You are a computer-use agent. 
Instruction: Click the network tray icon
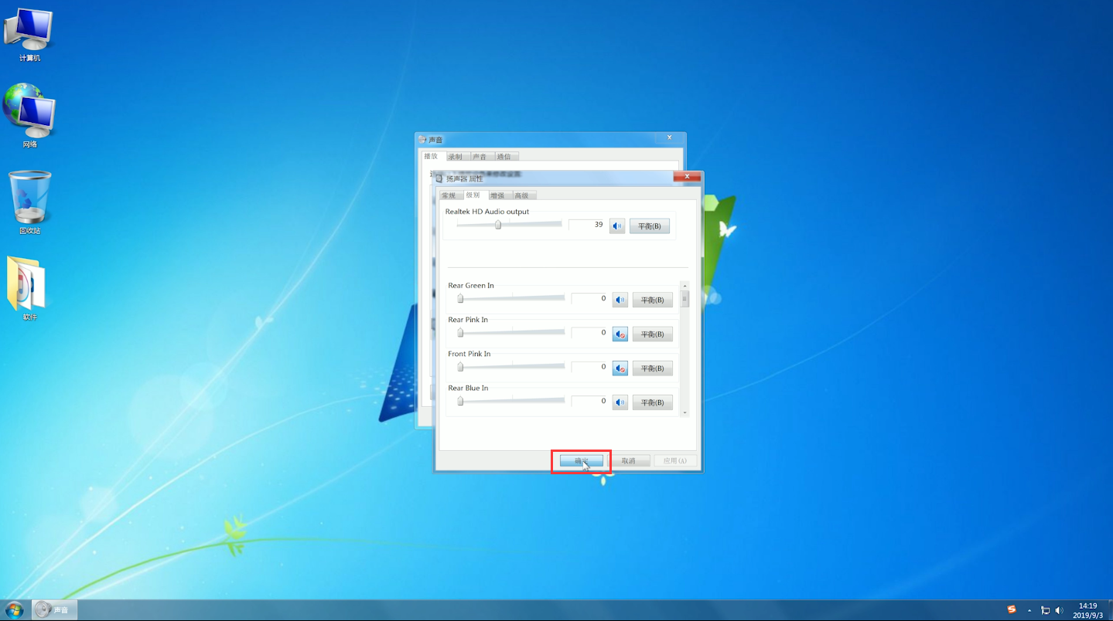pyautogui.click(x=1046, y=610)
